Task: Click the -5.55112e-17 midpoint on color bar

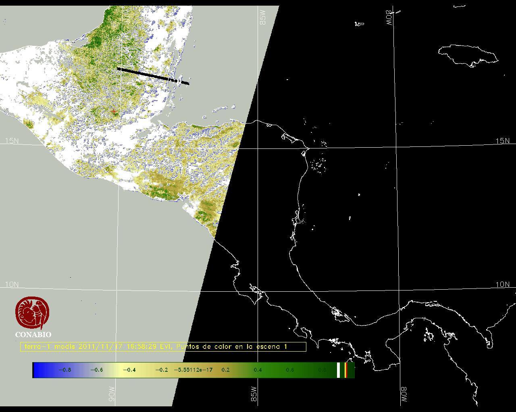Action: pos(193,370)
